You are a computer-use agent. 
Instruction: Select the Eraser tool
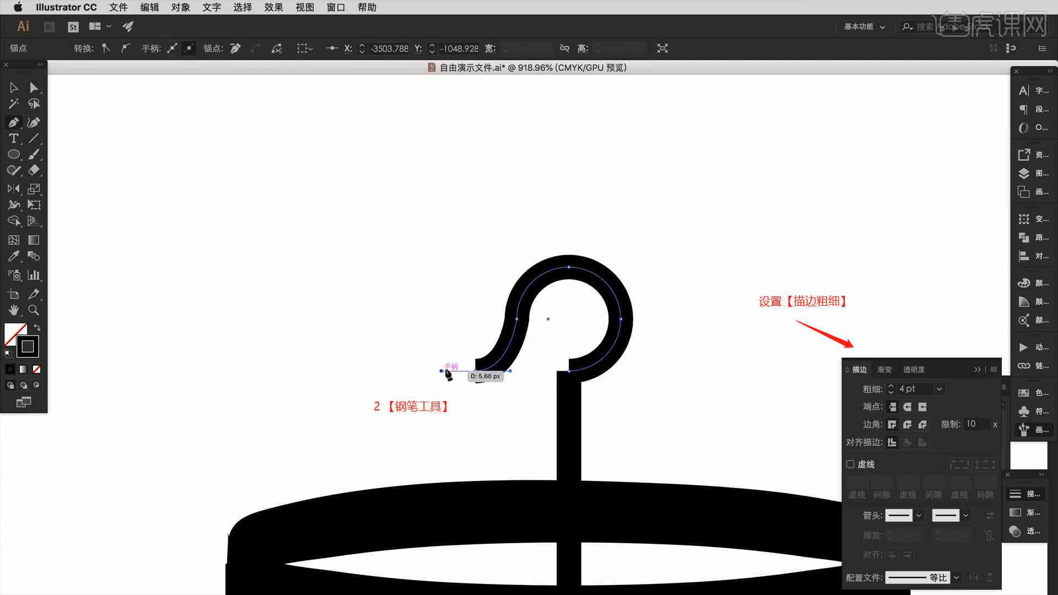[x=34, y=170]
